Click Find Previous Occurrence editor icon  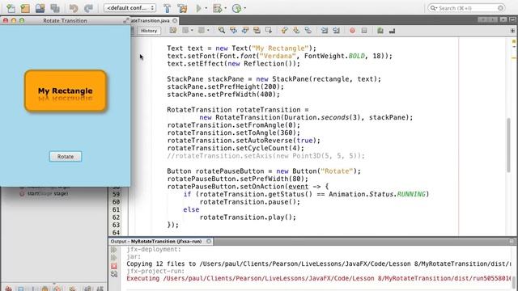point(233,31)
